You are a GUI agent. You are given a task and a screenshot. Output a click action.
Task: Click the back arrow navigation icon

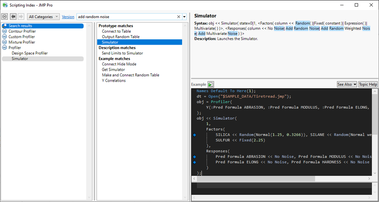coord(13,17)
